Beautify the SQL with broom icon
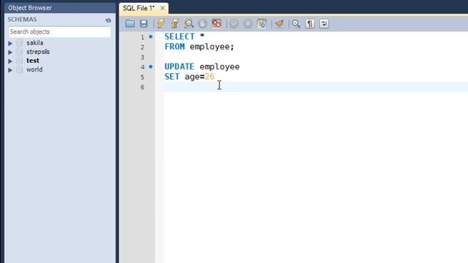The image size is (468, 263). click(x=279, y=23)
